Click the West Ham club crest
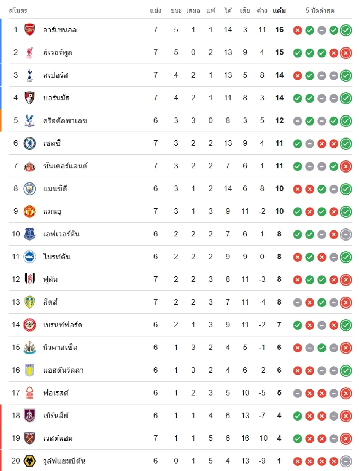Viewport: 359px width, 471px height. (29, 438)
